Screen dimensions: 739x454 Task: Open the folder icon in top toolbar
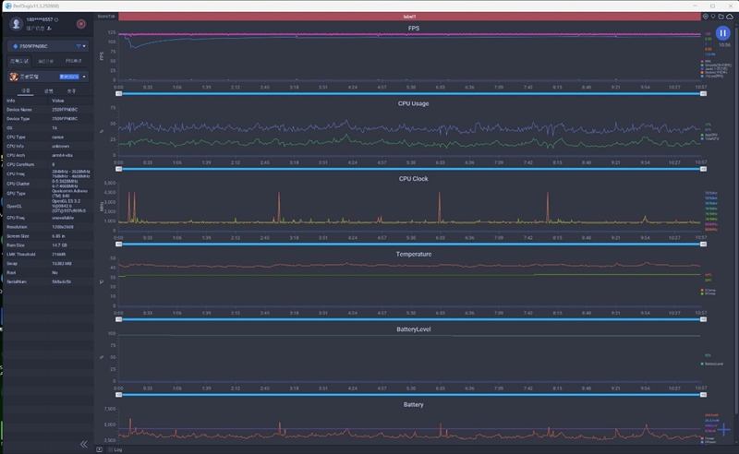pos(721,17)
